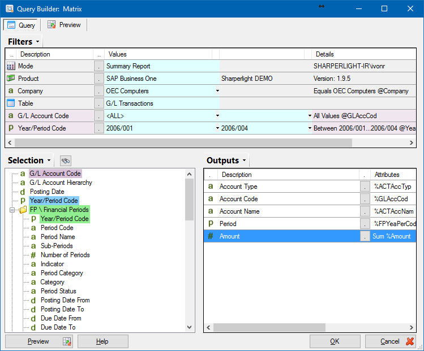Select Period Status tree item
The image size is (424, 351).
click(x=58, y=291)
